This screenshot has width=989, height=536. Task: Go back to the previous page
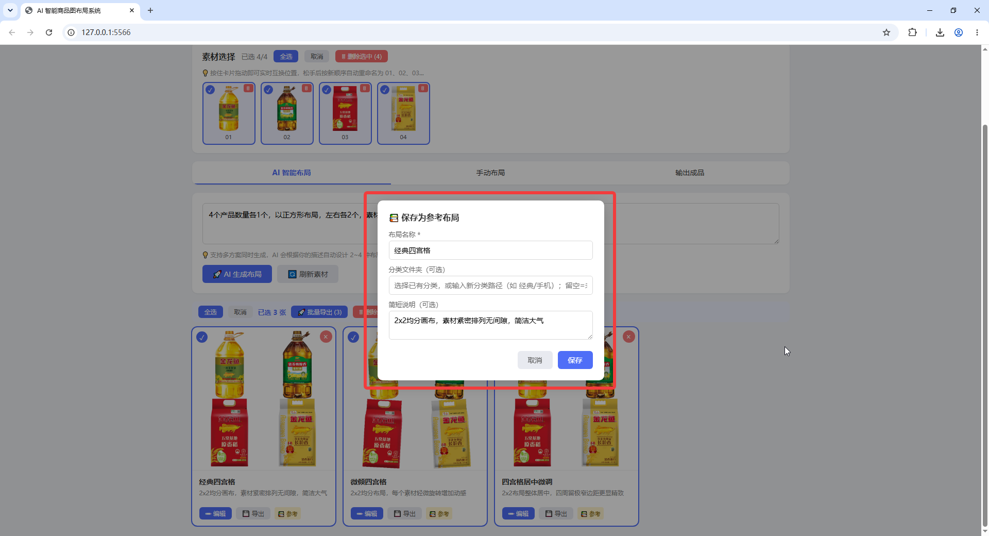(x=12, y=32)
